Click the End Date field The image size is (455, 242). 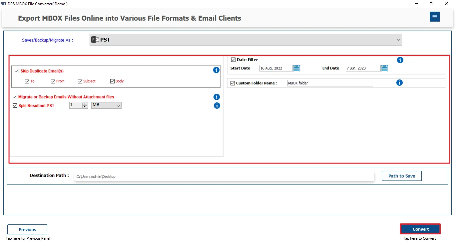[363, 68]
